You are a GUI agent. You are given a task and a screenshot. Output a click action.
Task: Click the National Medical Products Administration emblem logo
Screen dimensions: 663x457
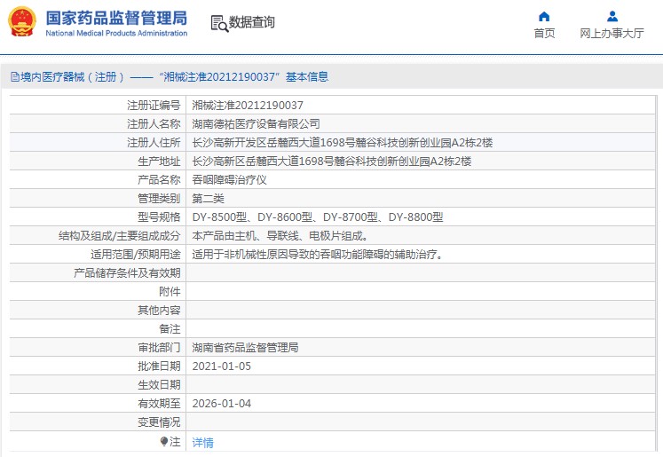pyautogui.click(x=22, y=22)
